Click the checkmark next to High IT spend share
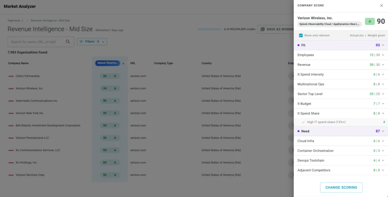 coord(303,122)
